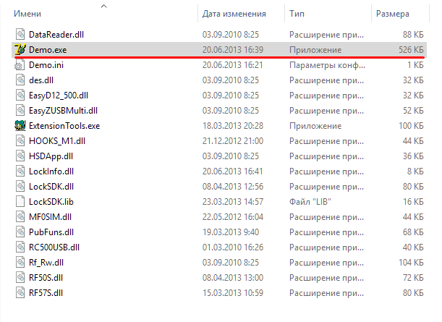Select the file name HOOKS_M1.dll
This screenshot has width=442, height=322.
coord(57,141)
